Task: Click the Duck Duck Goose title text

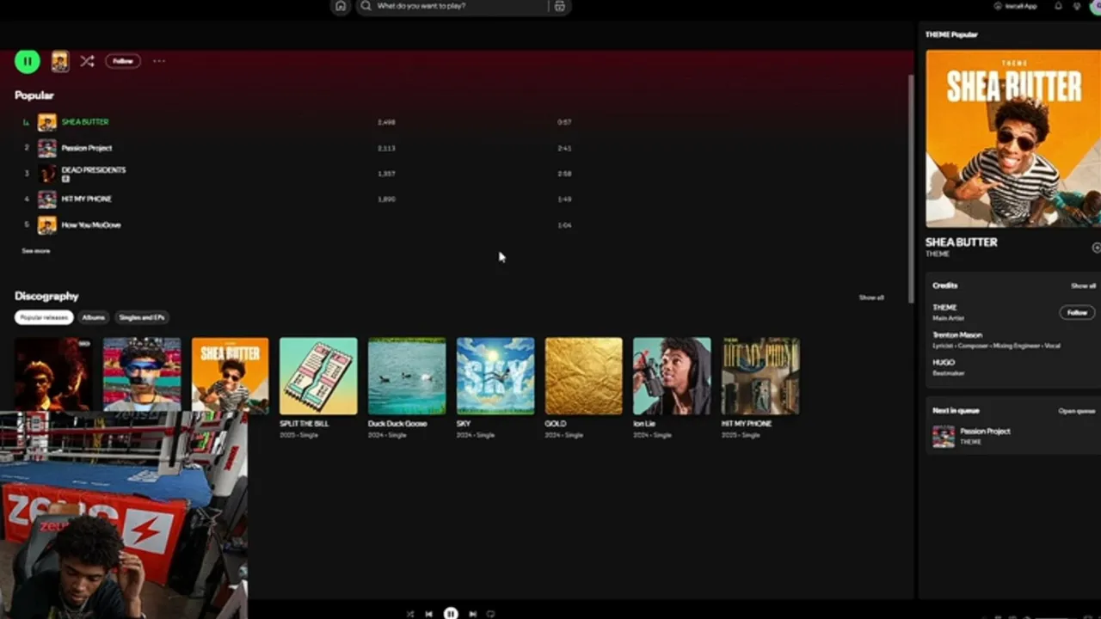Action: point(397,424)
